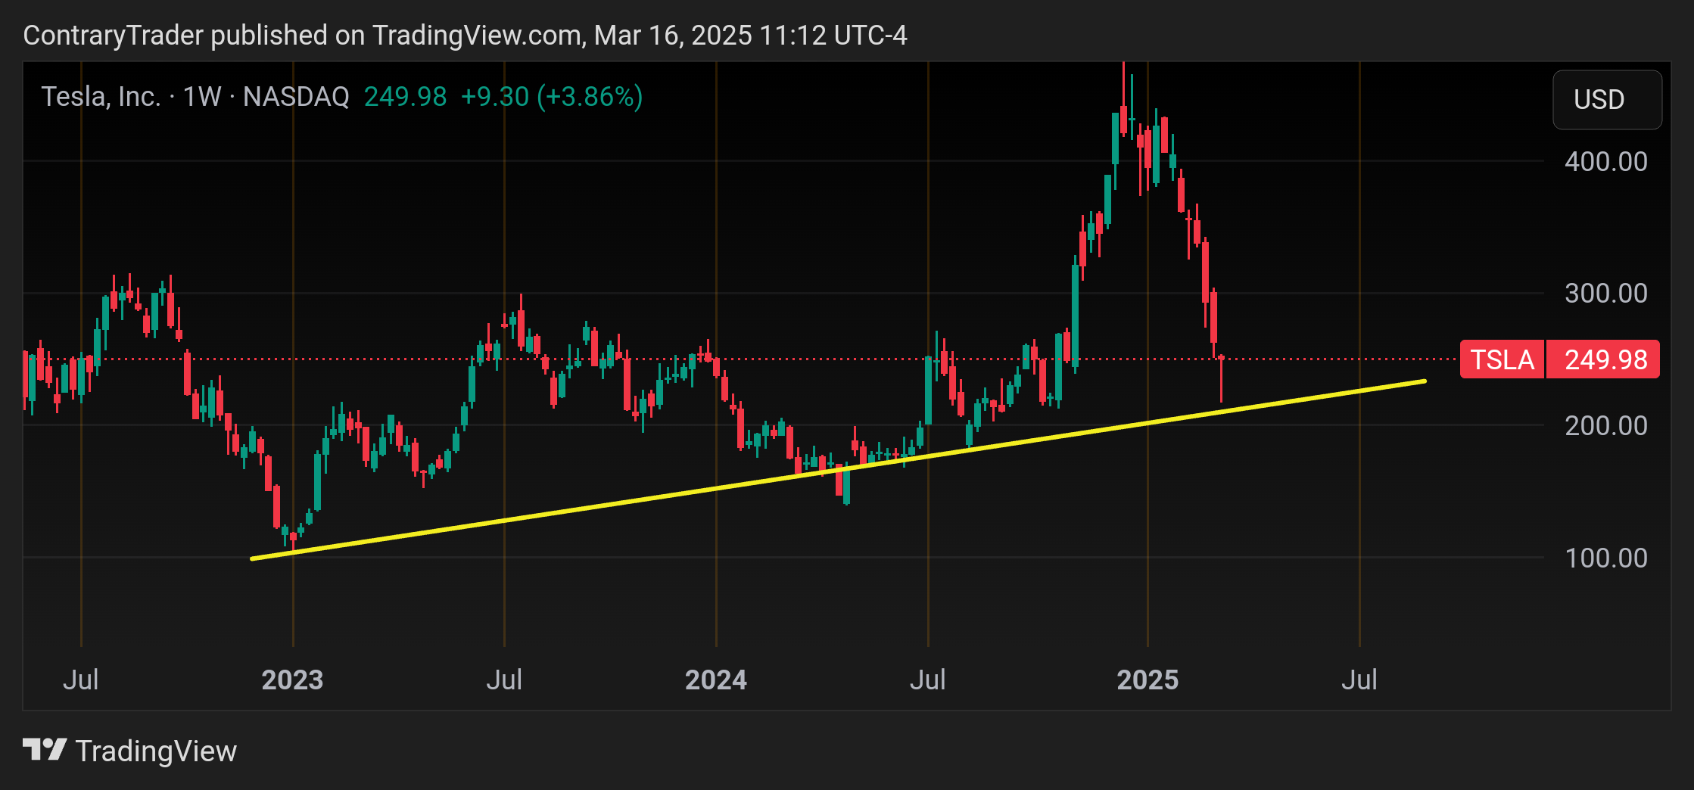Click the Tesla, Inc. symbol title
This screenshot has height=790, width=1694.
101,97
